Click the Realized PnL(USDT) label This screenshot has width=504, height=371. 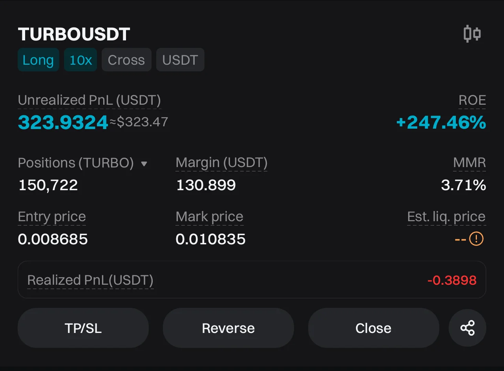(x=90, y=280)
